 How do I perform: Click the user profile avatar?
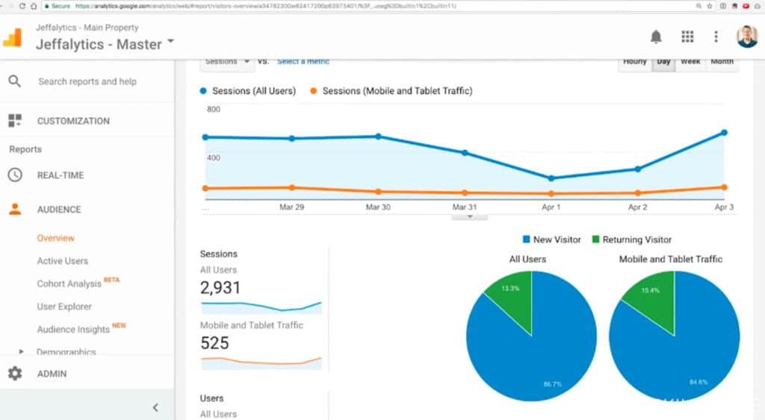pos(747,37)
